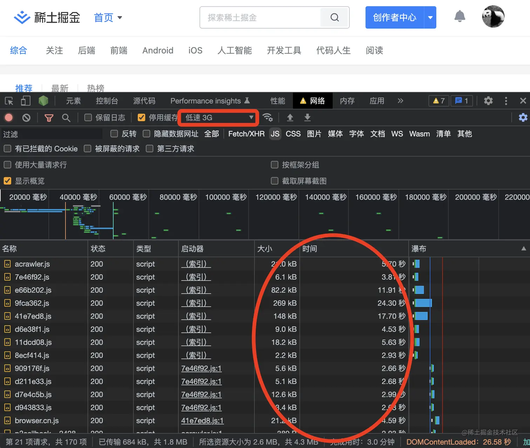Open network panel settings gear

pyautogui.click(x=523, y=118)
